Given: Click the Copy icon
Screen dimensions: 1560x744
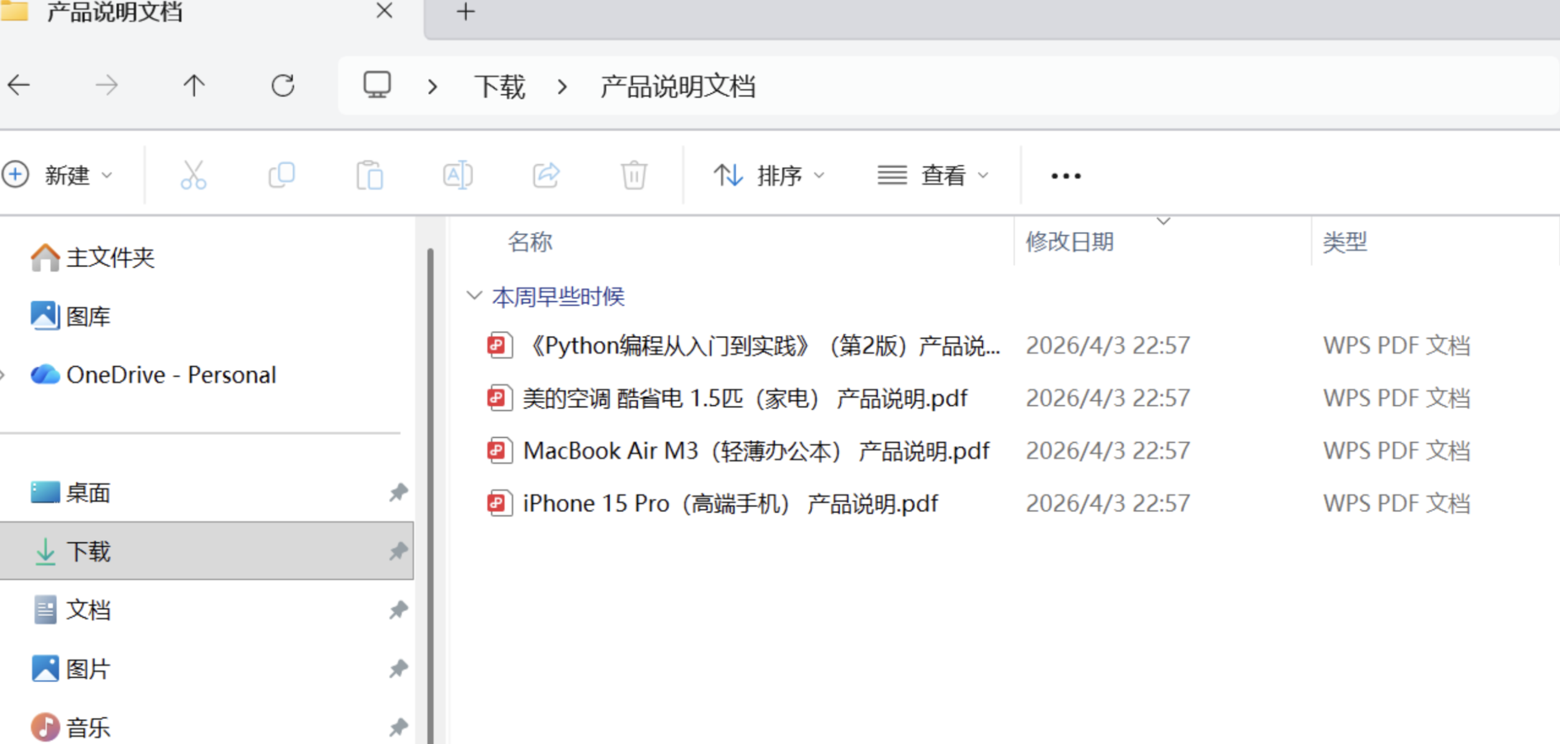Looking at the screenshot, I should pyautogui.click(x=282, y=175).
